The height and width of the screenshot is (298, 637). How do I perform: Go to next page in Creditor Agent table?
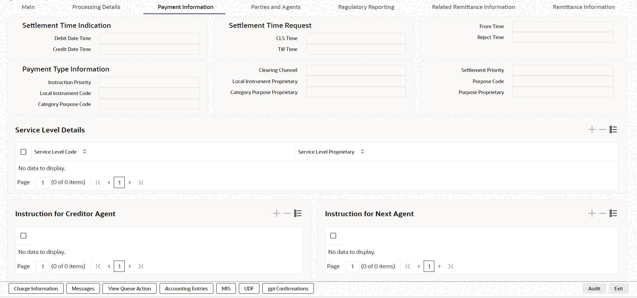pyautogui.click(x=130, y=266)
